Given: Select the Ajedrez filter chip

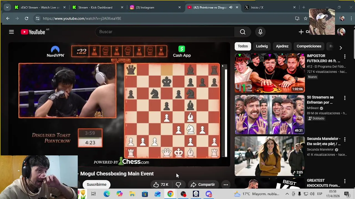Looking at the screenshot, I should coord(282,46).
